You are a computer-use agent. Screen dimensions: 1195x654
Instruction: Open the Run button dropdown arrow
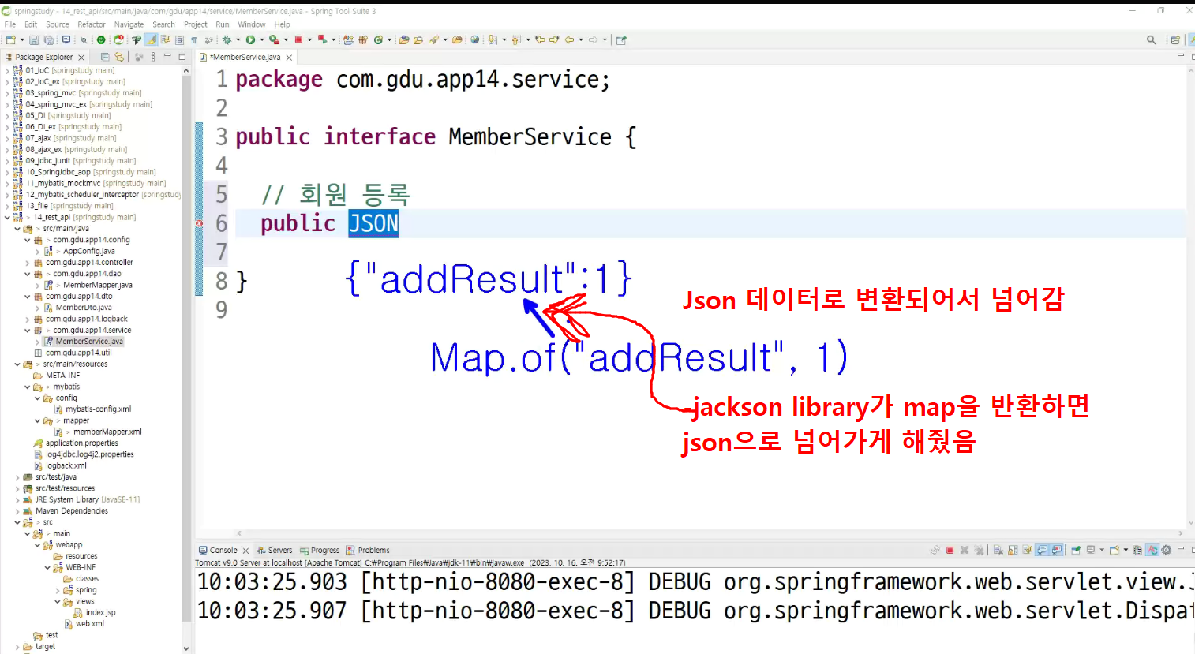(262, 39)
